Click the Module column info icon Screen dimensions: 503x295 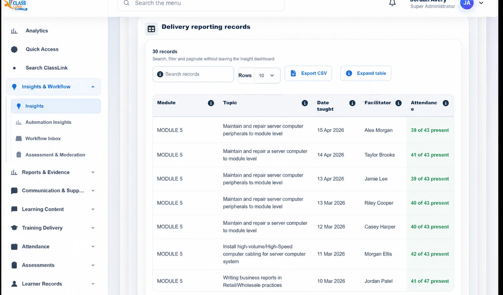pyautogui.click(x=211, y=103)
